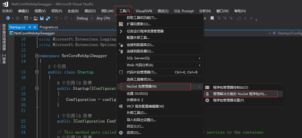Viewport: 302px width, 138px height.
Task: Collapse the class Startup code block
Action: coord(37,72)
